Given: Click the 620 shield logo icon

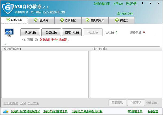Looking at the screenshot, I should (x=8, y=8).
